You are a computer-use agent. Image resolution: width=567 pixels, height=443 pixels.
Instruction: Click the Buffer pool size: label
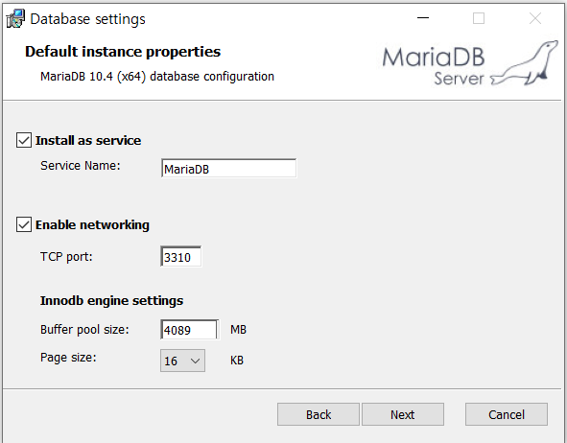tap(84, 330)
